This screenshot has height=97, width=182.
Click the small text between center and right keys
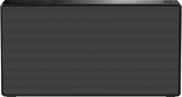pyautogui.click(x=142, y=1)
